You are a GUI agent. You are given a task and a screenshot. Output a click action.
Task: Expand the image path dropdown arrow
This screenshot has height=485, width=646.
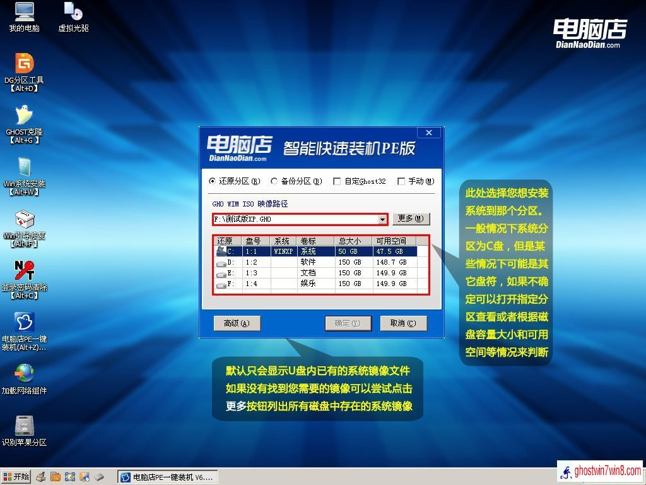(x=382, y=219)
